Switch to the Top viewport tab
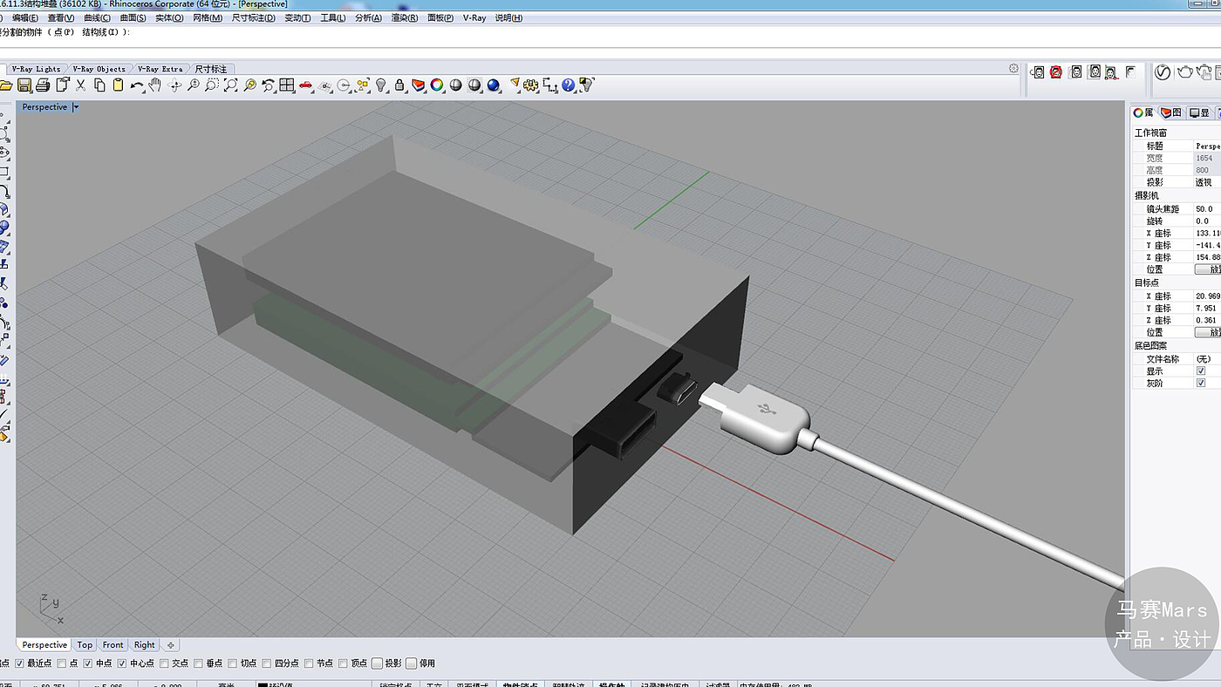 pyautogui.click(x=85, y=645)
